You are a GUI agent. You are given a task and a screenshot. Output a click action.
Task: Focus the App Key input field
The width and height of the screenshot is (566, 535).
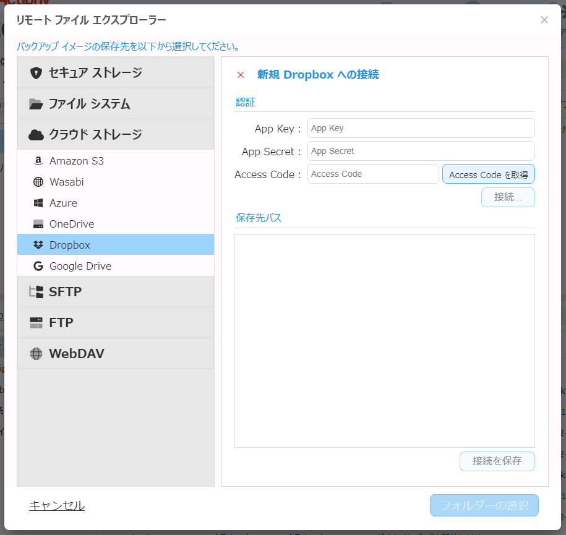tap(421, 128)
